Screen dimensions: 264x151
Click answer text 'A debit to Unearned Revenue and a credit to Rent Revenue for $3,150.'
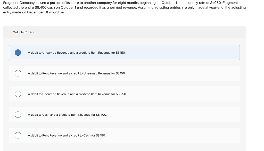coord(77,53)
